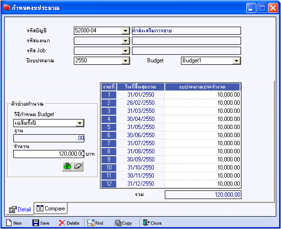Click budget cell for period 31/12/2550
The image size is (281, 229).
point(202,184)
